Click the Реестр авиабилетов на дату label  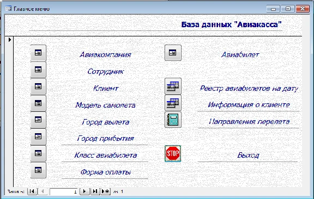click(x=249, y=88)
